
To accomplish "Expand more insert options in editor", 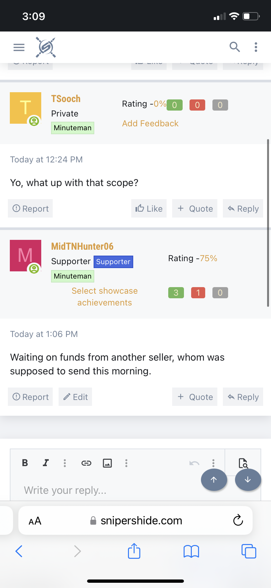I will 126,463.
